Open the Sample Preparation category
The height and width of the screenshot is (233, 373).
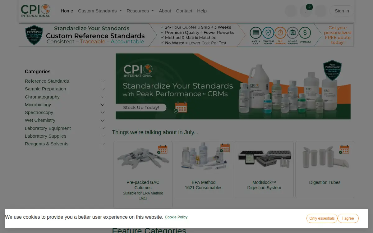[x=45, y=89]
